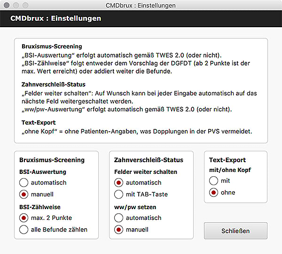The image size is (282, 254).
Task: Minimize the window with the middle titlebar button
Action: tap(16, 5)
